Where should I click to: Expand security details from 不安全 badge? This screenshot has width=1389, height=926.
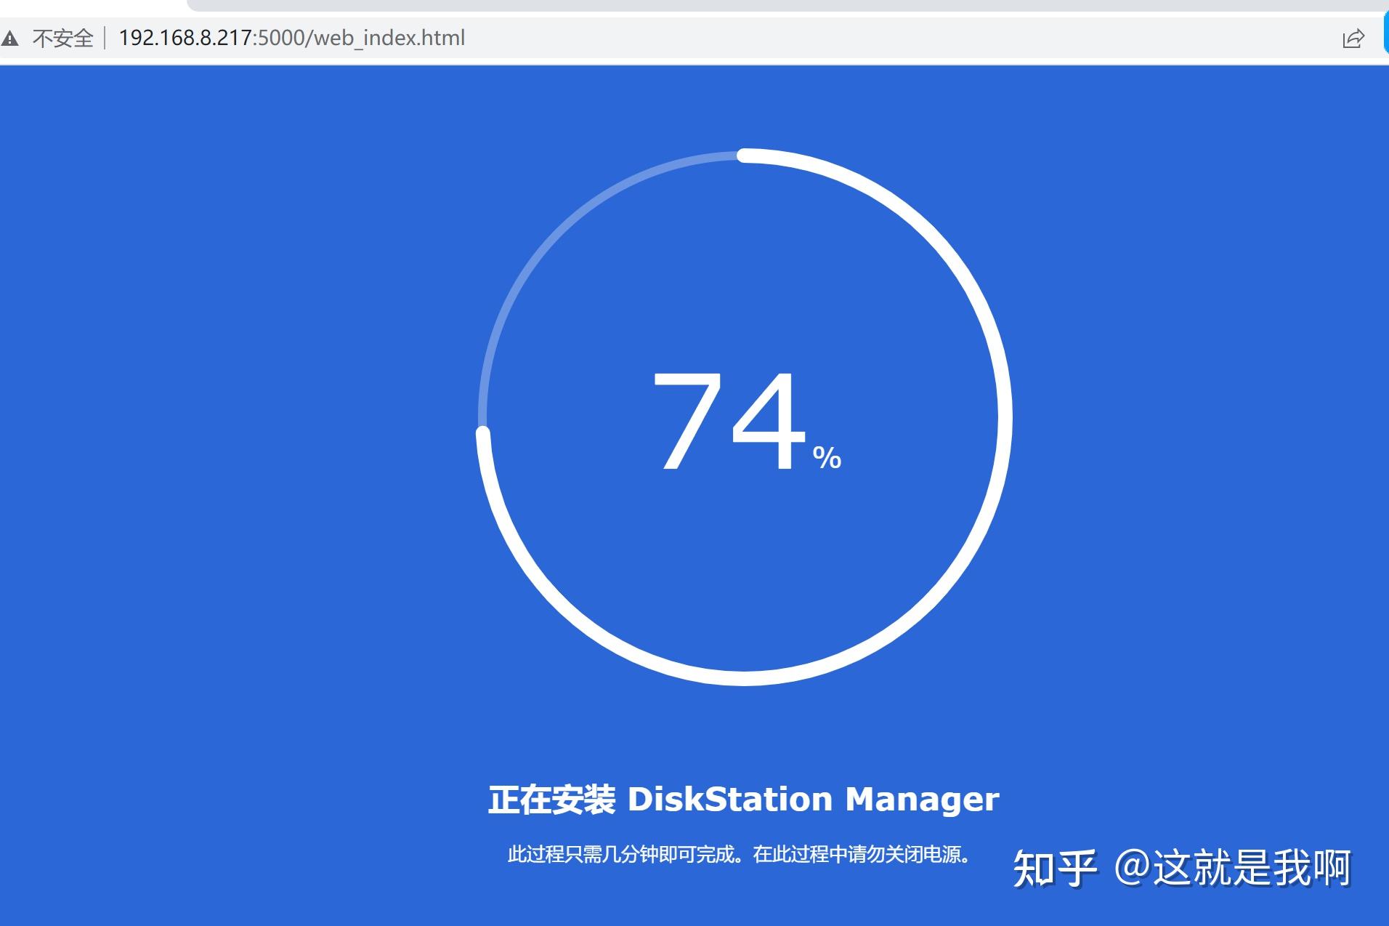64,38
